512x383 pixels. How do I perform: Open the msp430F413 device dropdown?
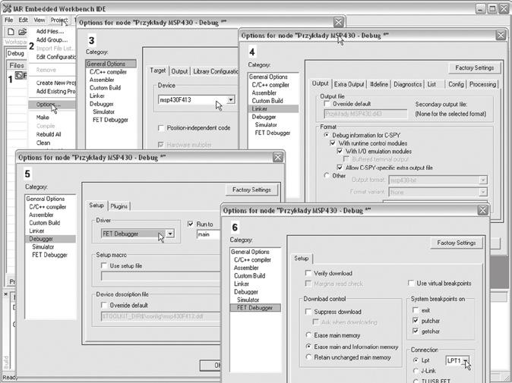[231, 100]
